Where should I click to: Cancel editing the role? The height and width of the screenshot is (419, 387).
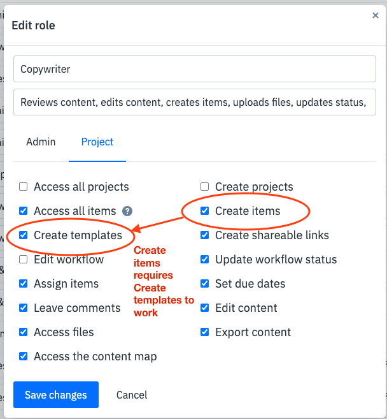132,395
